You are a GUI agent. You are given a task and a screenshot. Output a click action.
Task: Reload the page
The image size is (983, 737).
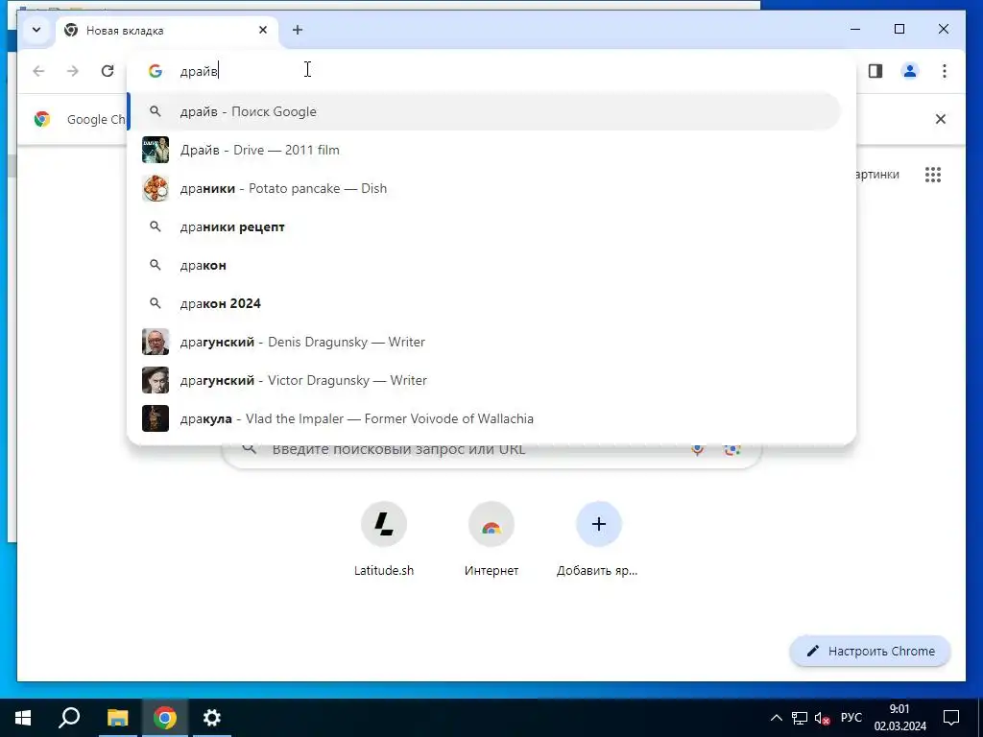click(108, 71)
